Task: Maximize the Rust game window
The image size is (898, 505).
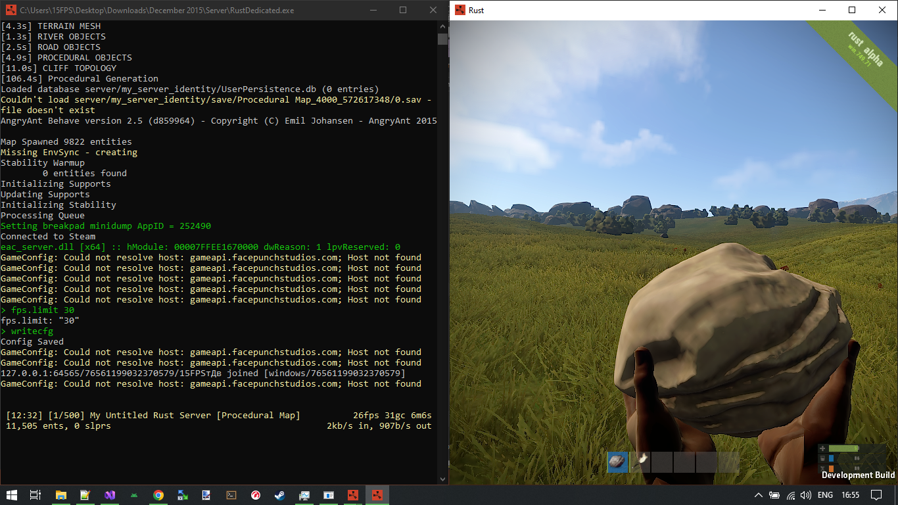Action: pos(852,11)
